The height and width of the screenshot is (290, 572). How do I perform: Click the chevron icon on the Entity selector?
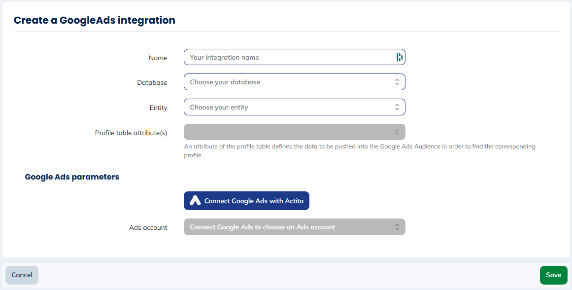pyautogui.click(x=397, y=107)
